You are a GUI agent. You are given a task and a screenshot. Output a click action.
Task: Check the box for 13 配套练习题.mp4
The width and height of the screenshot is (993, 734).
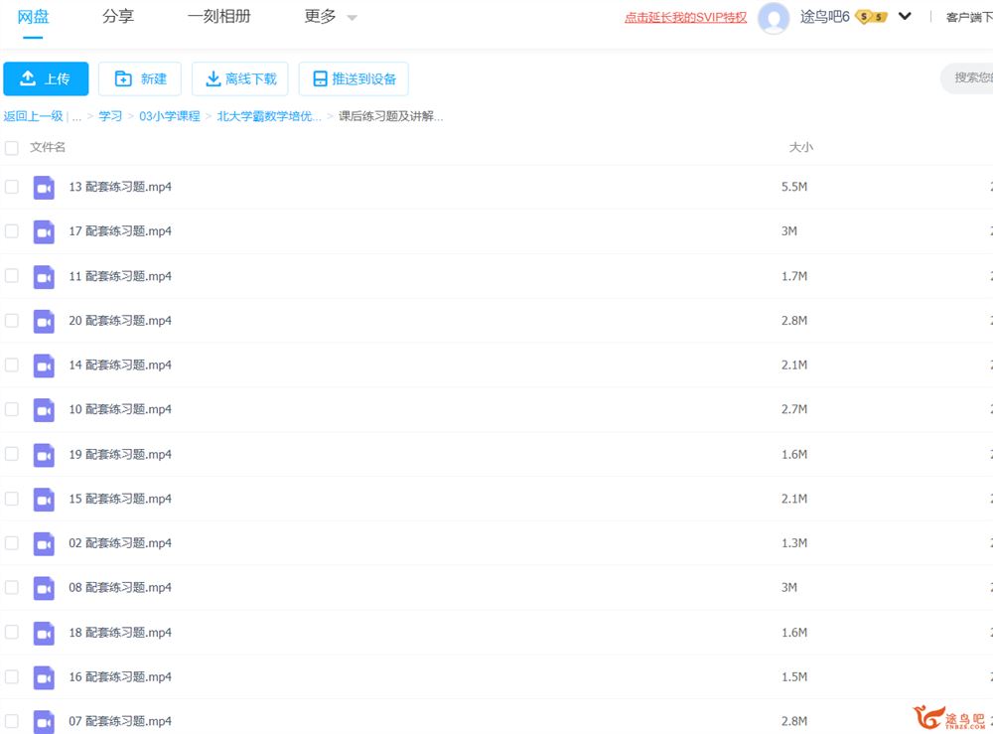[11, 187]
